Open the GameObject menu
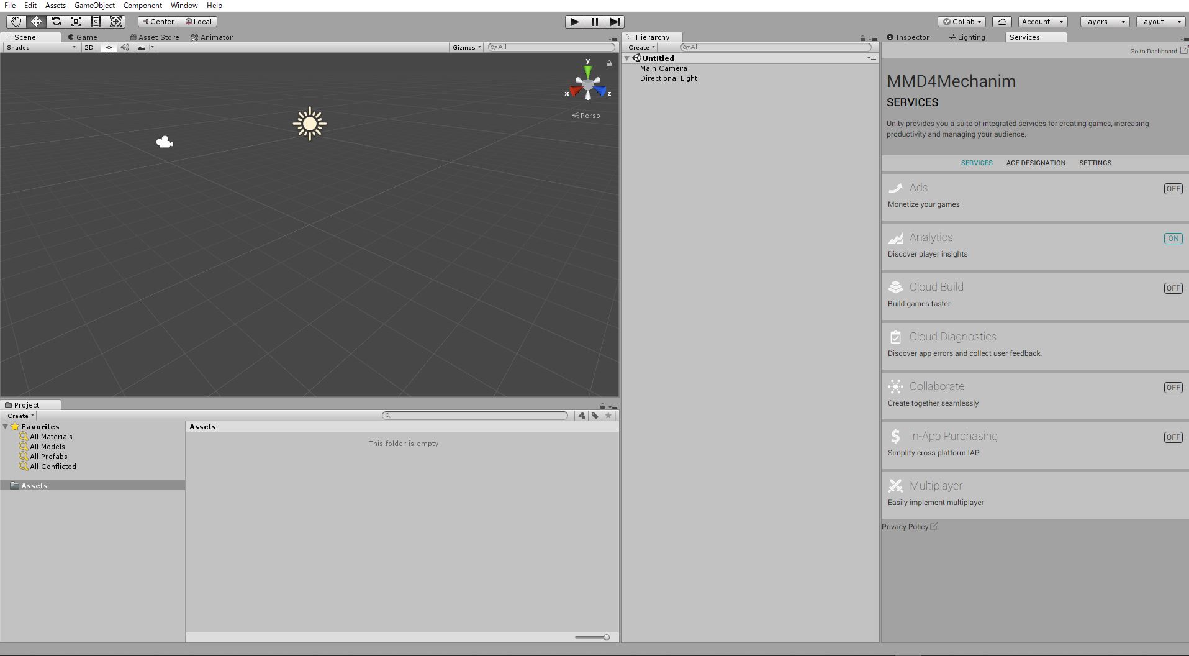 (x=94, y=6)
